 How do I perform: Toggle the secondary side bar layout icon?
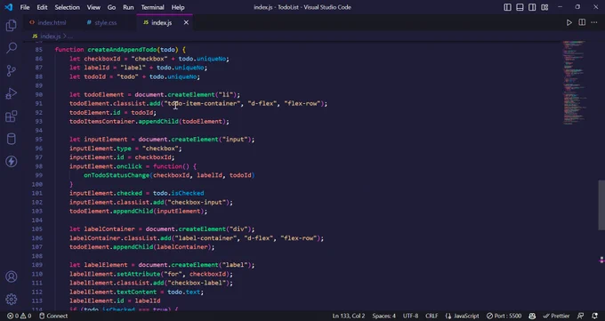(x=532, y=7)
